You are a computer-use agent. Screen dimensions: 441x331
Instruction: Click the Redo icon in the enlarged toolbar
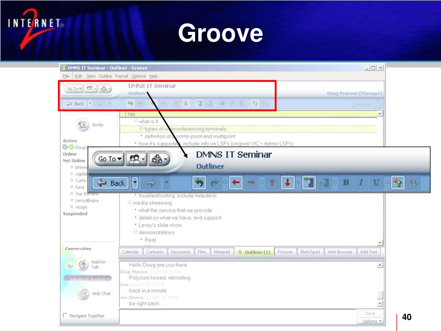coord(214,183)
